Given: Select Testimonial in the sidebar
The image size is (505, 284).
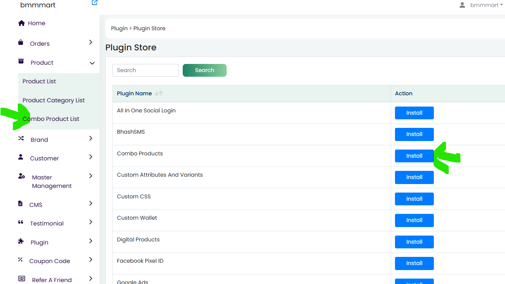Looking at the screenshot, I should click(x=47, y=224).
